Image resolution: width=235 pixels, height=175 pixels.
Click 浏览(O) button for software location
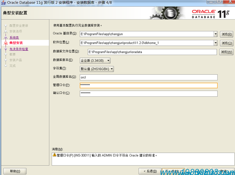coord(226,43)
